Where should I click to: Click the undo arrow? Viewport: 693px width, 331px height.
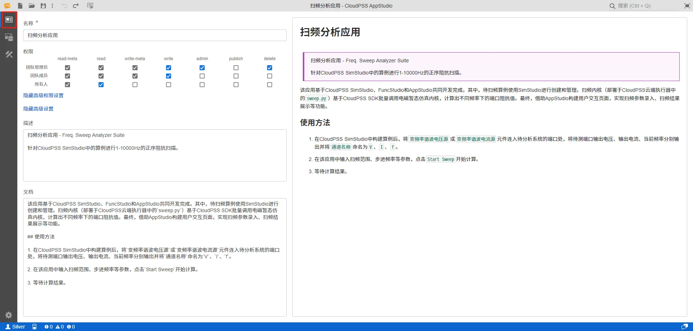(x=64, y=6)
